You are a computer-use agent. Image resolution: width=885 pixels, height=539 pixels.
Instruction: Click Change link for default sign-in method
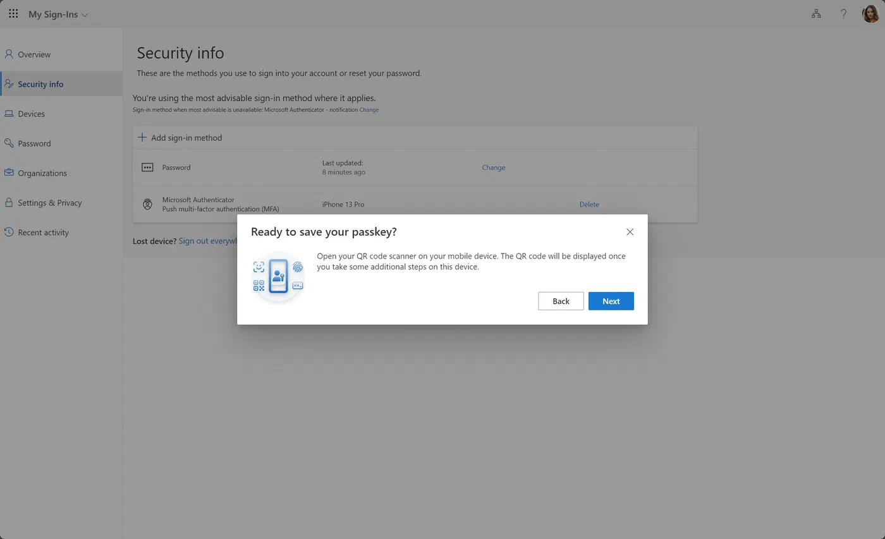pyautogui.click(x=369, y=110)
